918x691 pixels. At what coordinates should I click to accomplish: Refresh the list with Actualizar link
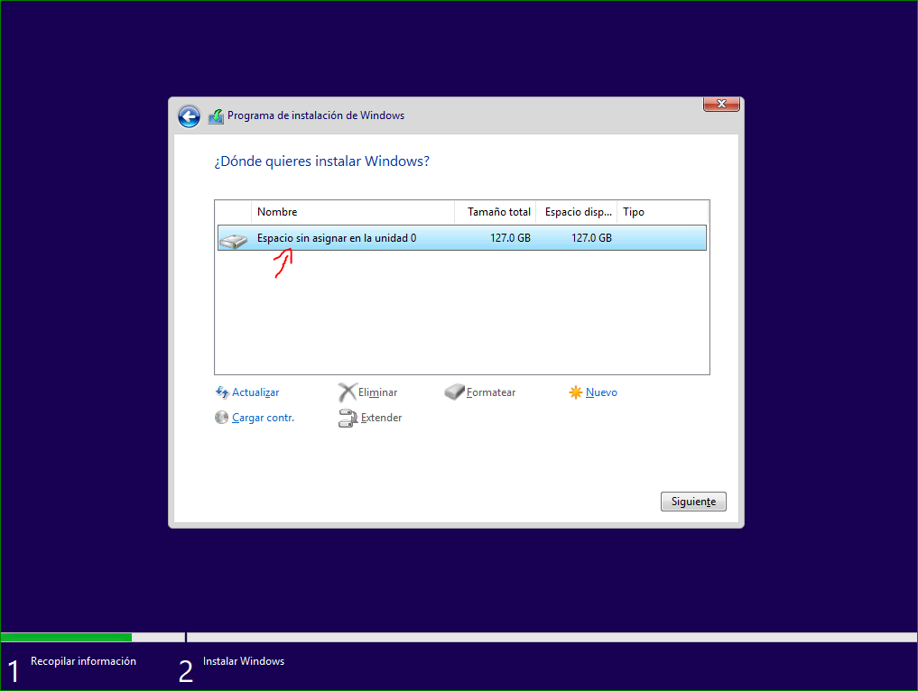tap(255, 392)
